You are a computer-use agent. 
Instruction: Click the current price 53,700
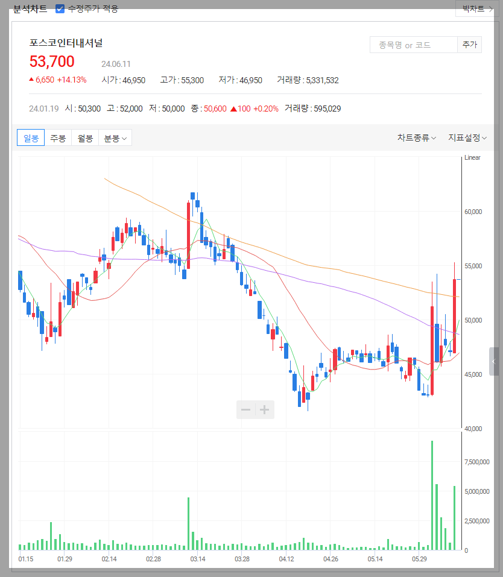[52, 61]
